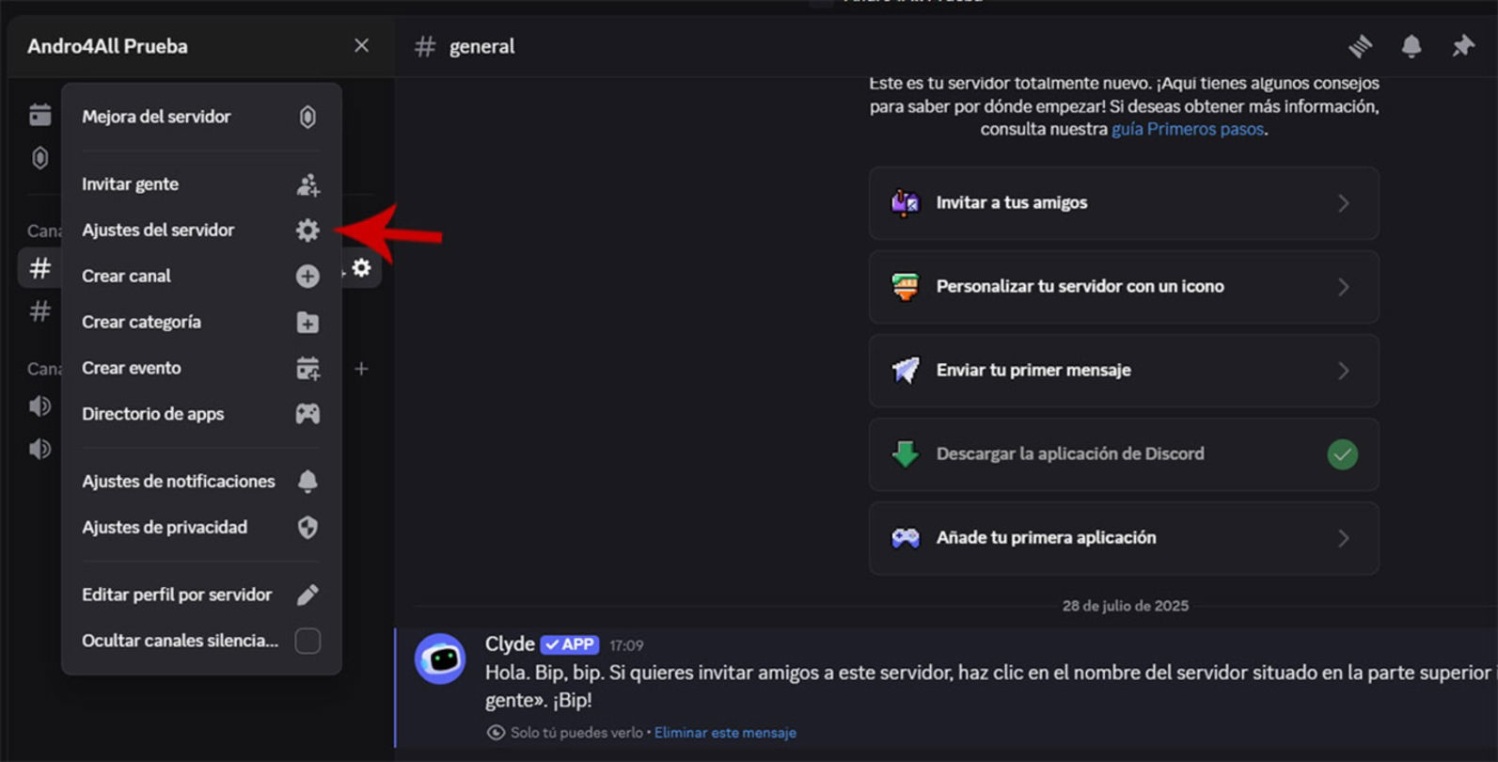Click the Invitar a tus amigos card
The image size is (1498, 762).
point(1124,203)
